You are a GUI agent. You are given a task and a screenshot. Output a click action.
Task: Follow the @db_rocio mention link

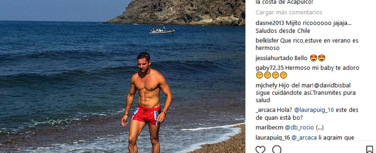click(299, 127)
